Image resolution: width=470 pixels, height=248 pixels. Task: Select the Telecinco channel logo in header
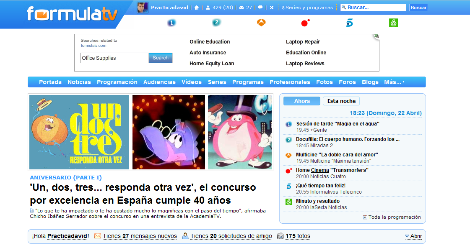point(349,23)
